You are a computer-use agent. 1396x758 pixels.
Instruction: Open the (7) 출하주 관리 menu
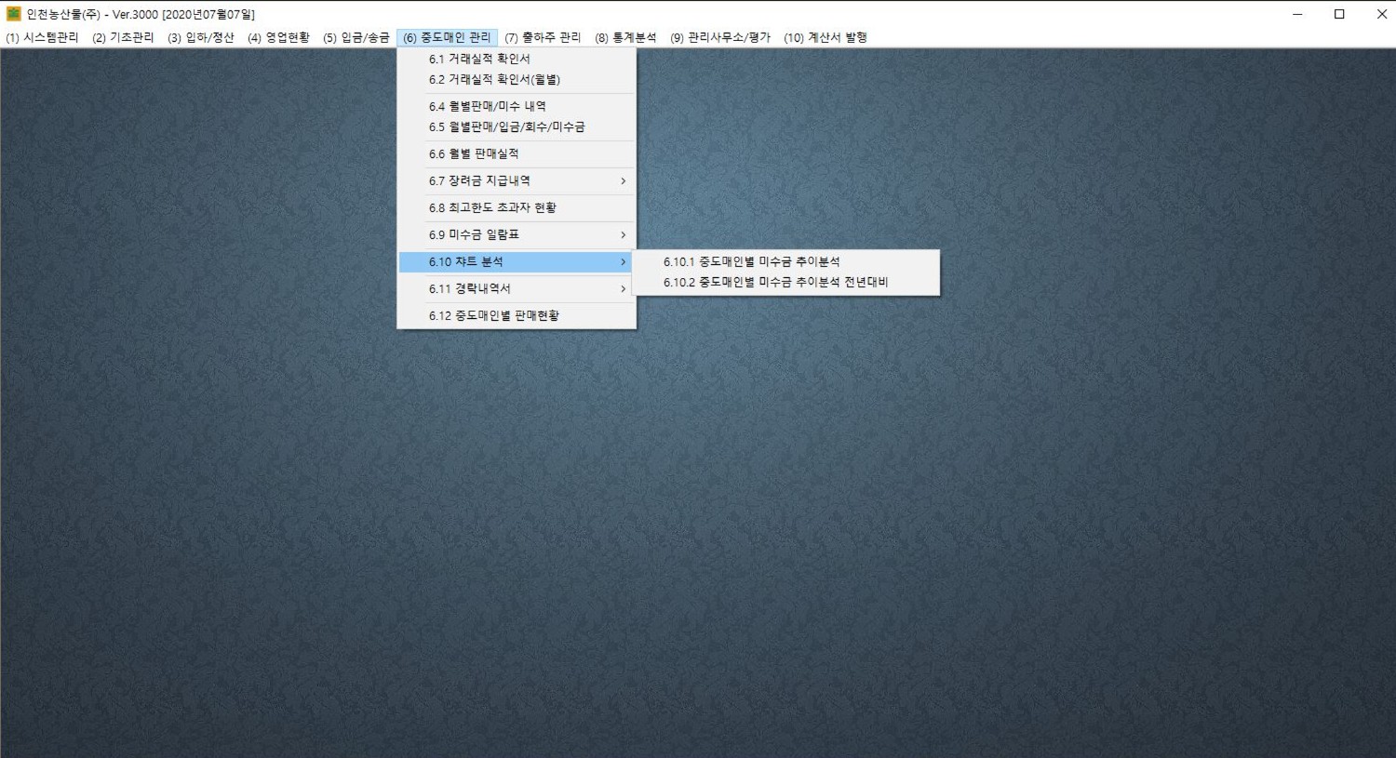tap(543, 37)
